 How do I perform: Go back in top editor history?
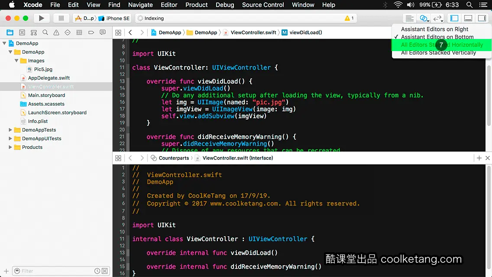[x=130, y=32]
